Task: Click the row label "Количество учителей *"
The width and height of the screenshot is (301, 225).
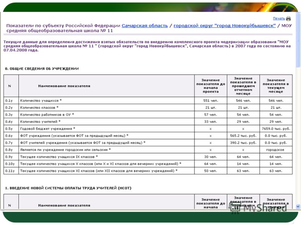Action: [x=40, y=121]
